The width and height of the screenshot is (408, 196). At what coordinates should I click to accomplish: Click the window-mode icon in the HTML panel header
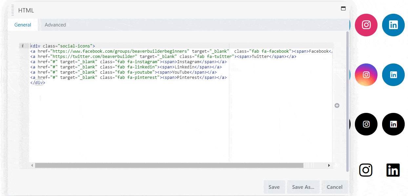click(x=343, y=9)
